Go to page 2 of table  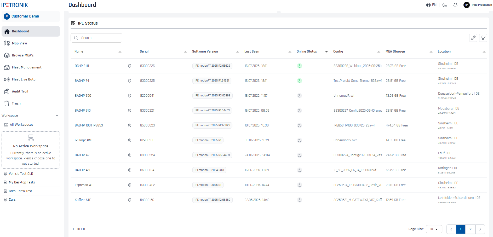(x=470, y=229)
